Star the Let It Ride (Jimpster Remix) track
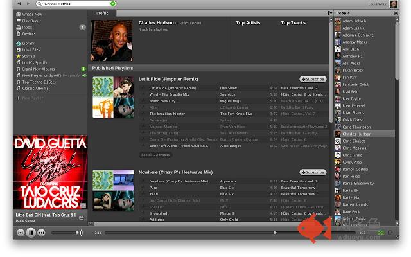This screenshot has width=411, height=257. [x=143, y=88]
